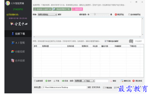The height and width of the screenshot is (97, 150).
Task: Click the 合并视频 sidebar icon
Action: coord(12,60)
